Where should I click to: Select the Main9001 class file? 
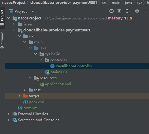59,72
